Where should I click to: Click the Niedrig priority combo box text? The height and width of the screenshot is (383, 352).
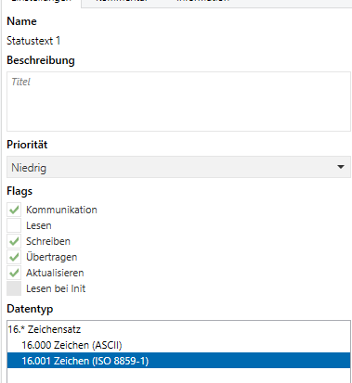click(29, 168)
